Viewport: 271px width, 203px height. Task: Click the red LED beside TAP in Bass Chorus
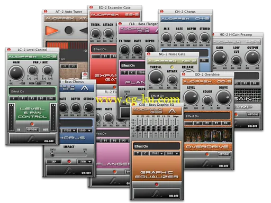coord(69,161)
